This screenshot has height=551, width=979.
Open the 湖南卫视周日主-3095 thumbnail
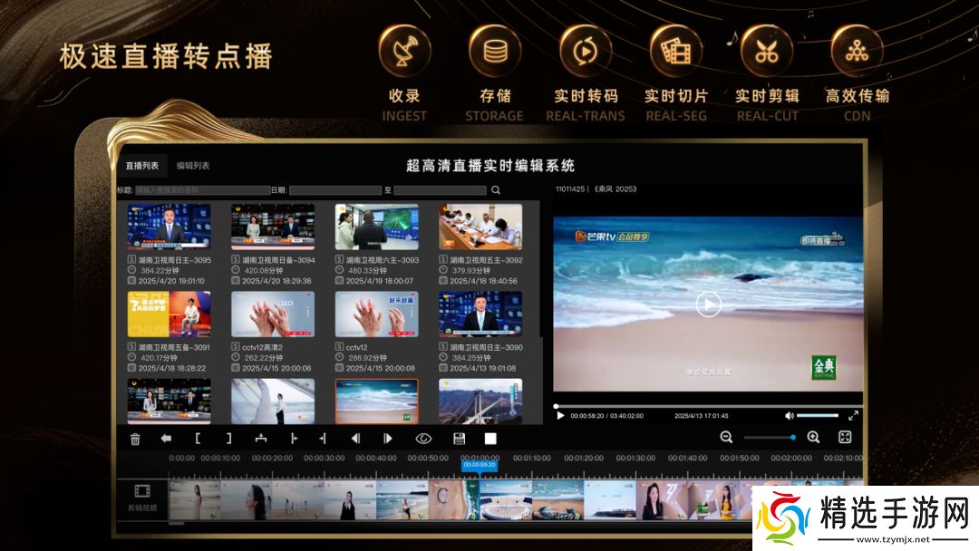coord(169,227)
